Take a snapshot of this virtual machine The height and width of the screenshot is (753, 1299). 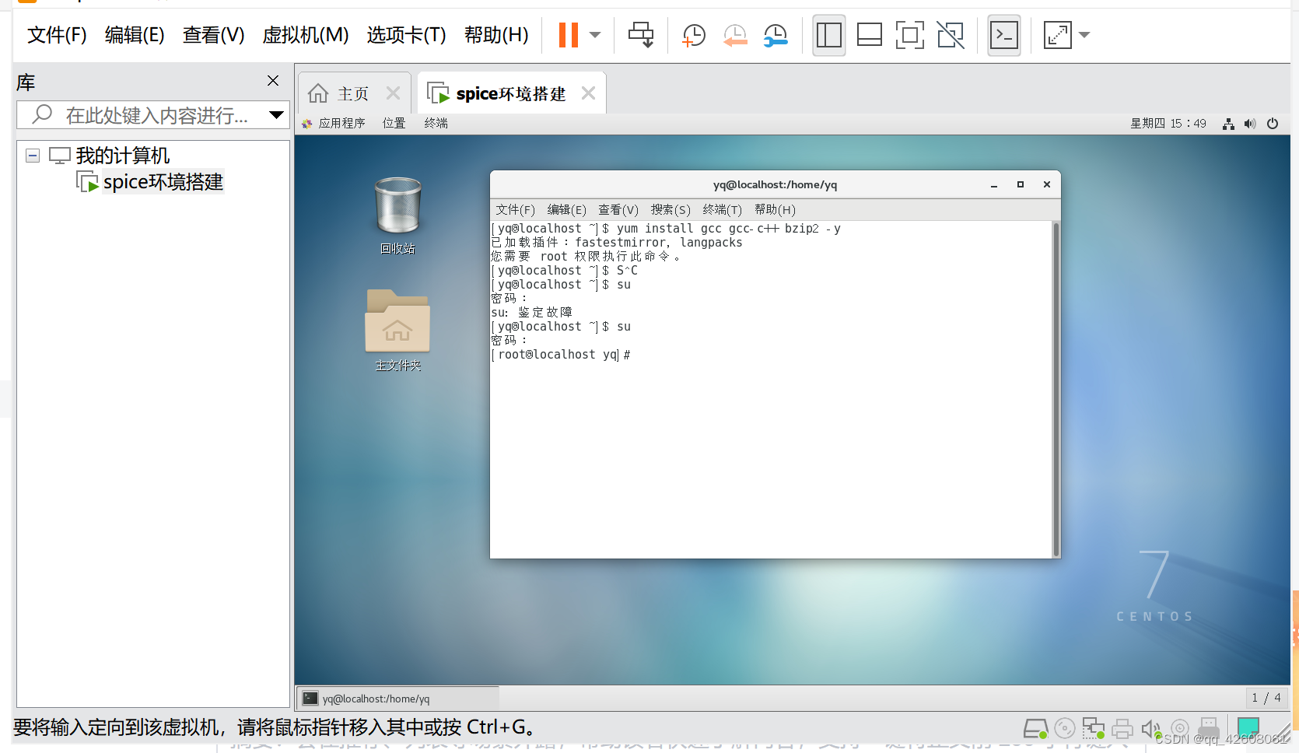692,35
